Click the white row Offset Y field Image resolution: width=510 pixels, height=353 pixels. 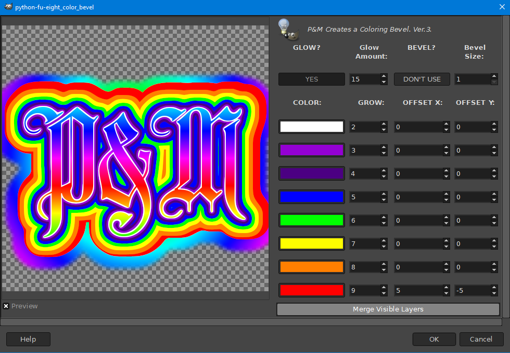[473, 127]
